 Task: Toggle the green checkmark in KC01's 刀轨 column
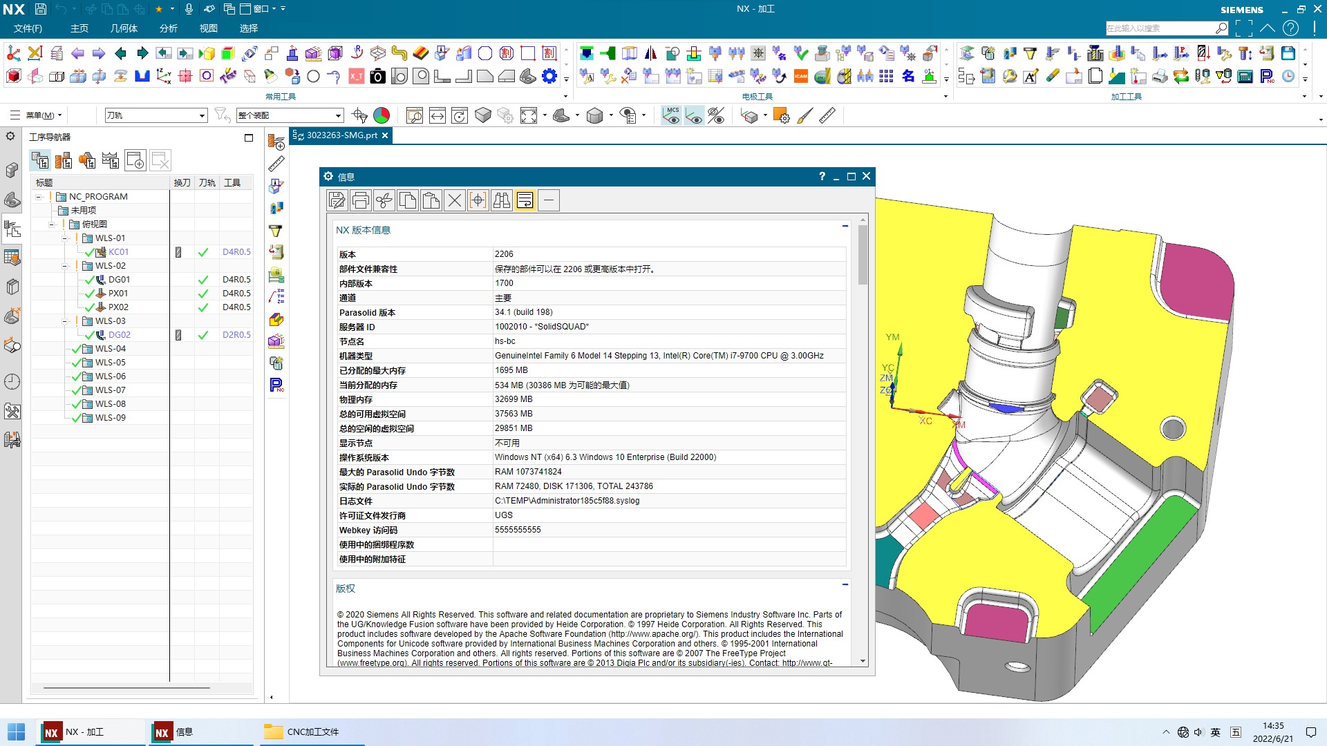pos(203,252)
